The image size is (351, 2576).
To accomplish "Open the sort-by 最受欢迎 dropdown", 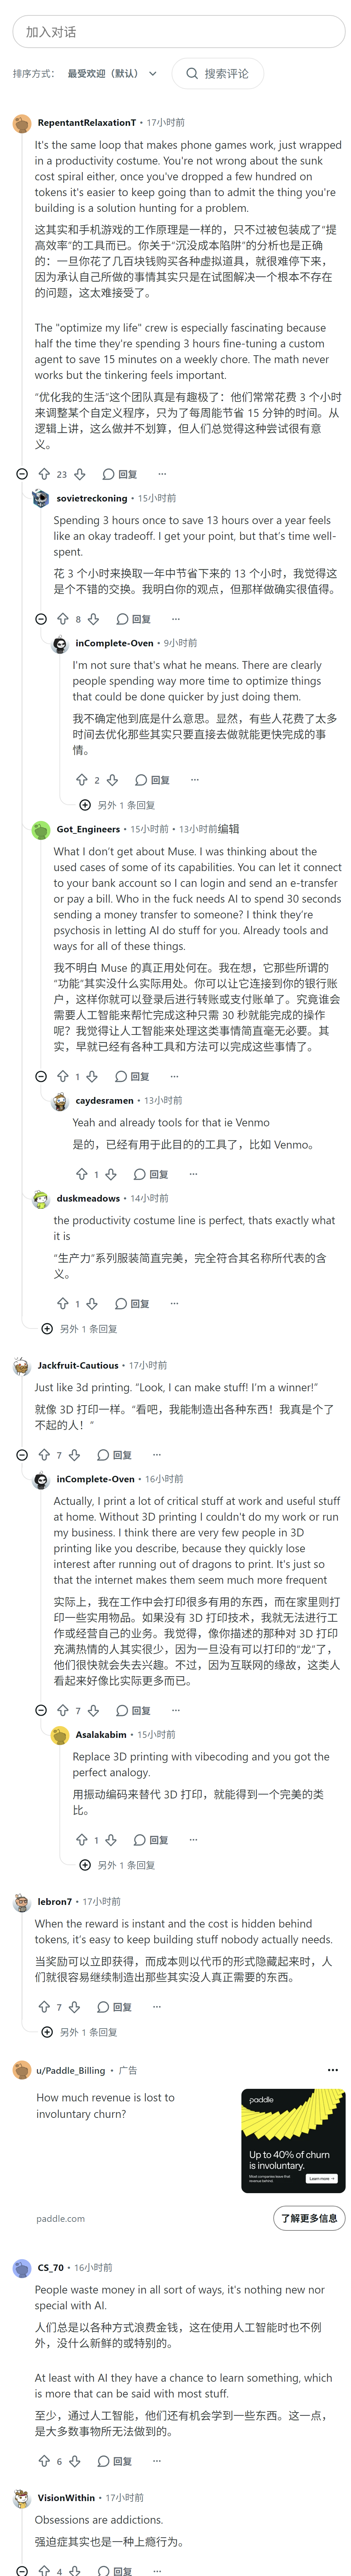I will 112,74.
